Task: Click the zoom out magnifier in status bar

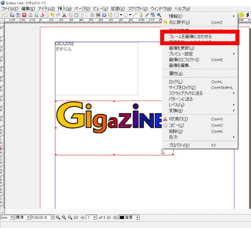Action: (x=58, y=217)
